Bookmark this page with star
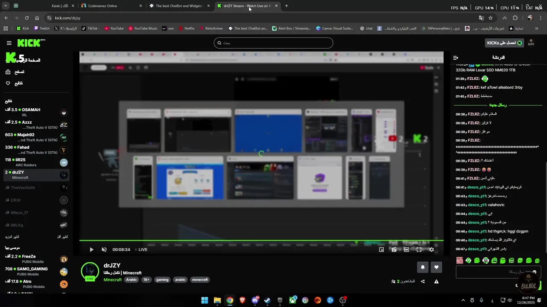Viewport: 547px width, 307px height. pyautogui.click(x=491, y=18)
